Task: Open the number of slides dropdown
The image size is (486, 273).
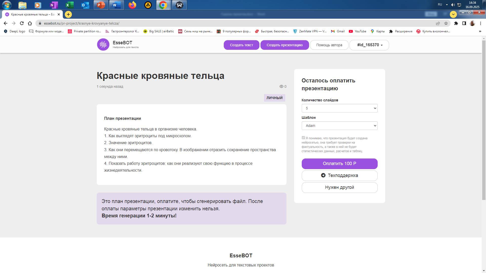Action: pos(339,108)
